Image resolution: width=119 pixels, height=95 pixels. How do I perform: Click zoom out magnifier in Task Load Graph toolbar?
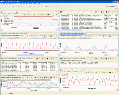[42, 36]
